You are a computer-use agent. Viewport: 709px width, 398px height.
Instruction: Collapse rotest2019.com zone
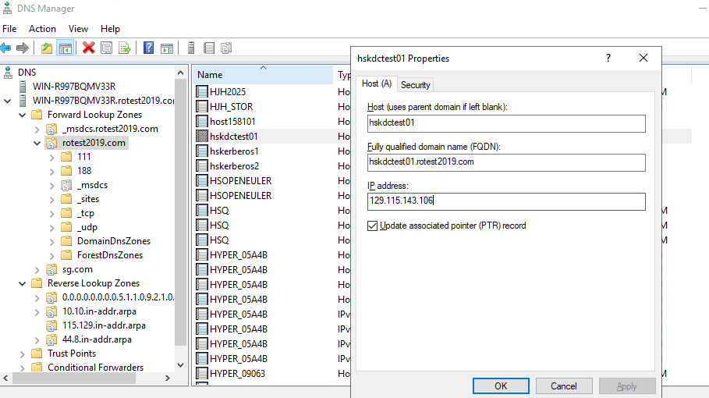coord(37,143)
